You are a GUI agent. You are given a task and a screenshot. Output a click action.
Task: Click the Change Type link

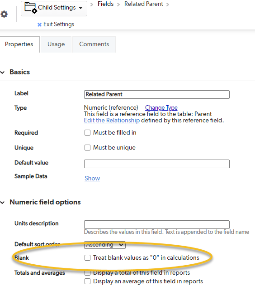(x=161, y=107)
